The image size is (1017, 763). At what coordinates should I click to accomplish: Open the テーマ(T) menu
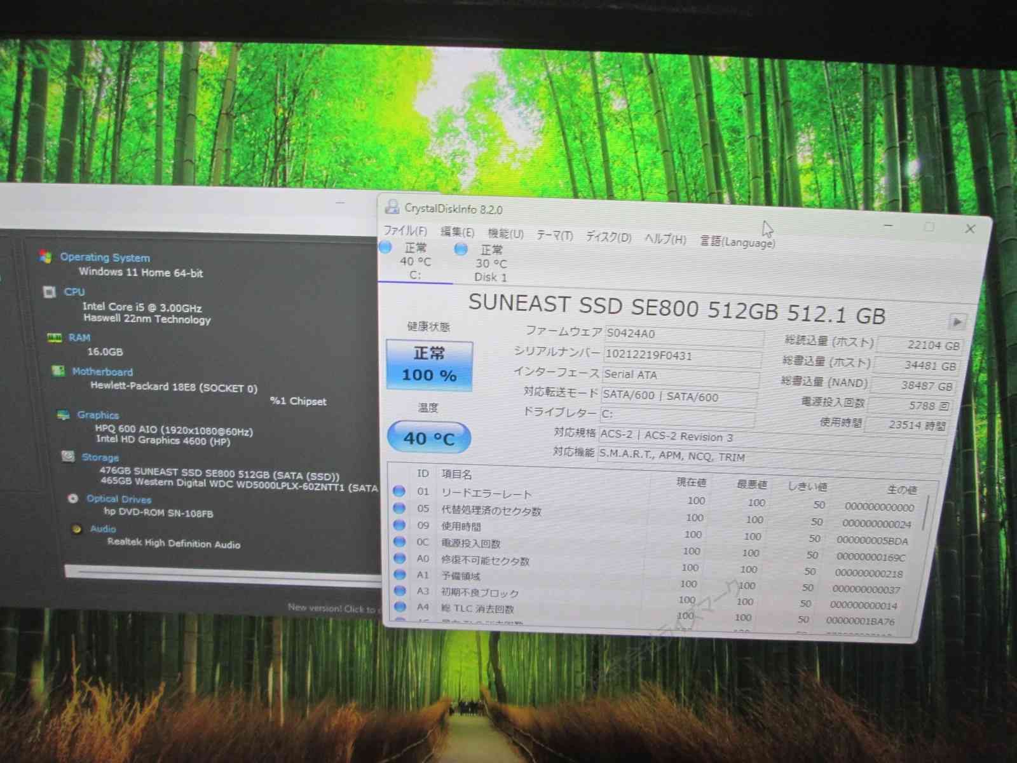pyautogui.click(x=554, y=236)
